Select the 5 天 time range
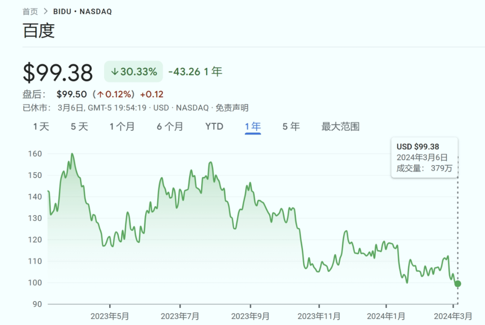Image resolution: width=485 pixels, height=325 pixels. pyautogui.click(x=79, y=127)
